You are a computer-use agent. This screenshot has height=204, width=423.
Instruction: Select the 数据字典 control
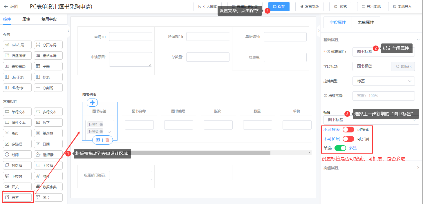click(48, 187)
